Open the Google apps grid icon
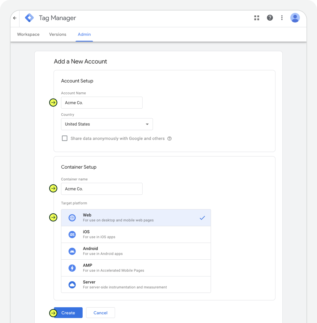This screenshot has width=317, height=323. coord(257,18)
